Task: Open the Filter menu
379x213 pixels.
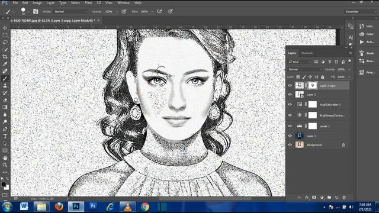Action: pyautogui.click(x=88, y=3)
